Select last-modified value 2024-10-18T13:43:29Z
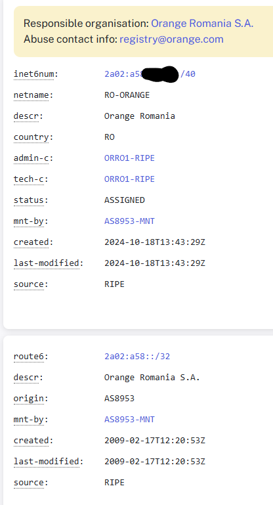 pyautogui.click(x=155, y=263)
